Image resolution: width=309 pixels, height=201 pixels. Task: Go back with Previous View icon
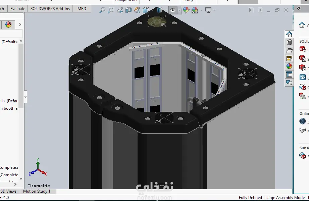tap(120, 10)
